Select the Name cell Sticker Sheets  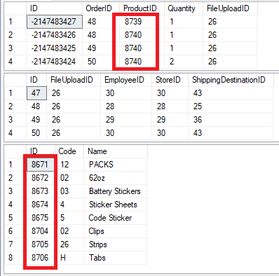click(116, 205)
